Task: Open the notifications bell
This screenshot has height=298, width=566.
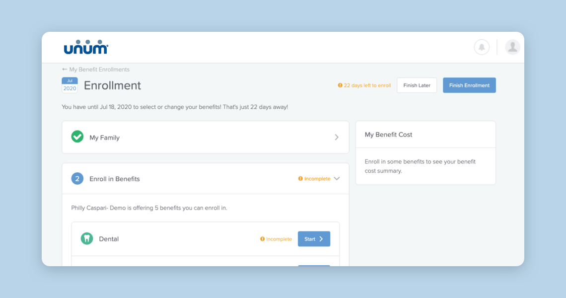Action: pos(482,47)
